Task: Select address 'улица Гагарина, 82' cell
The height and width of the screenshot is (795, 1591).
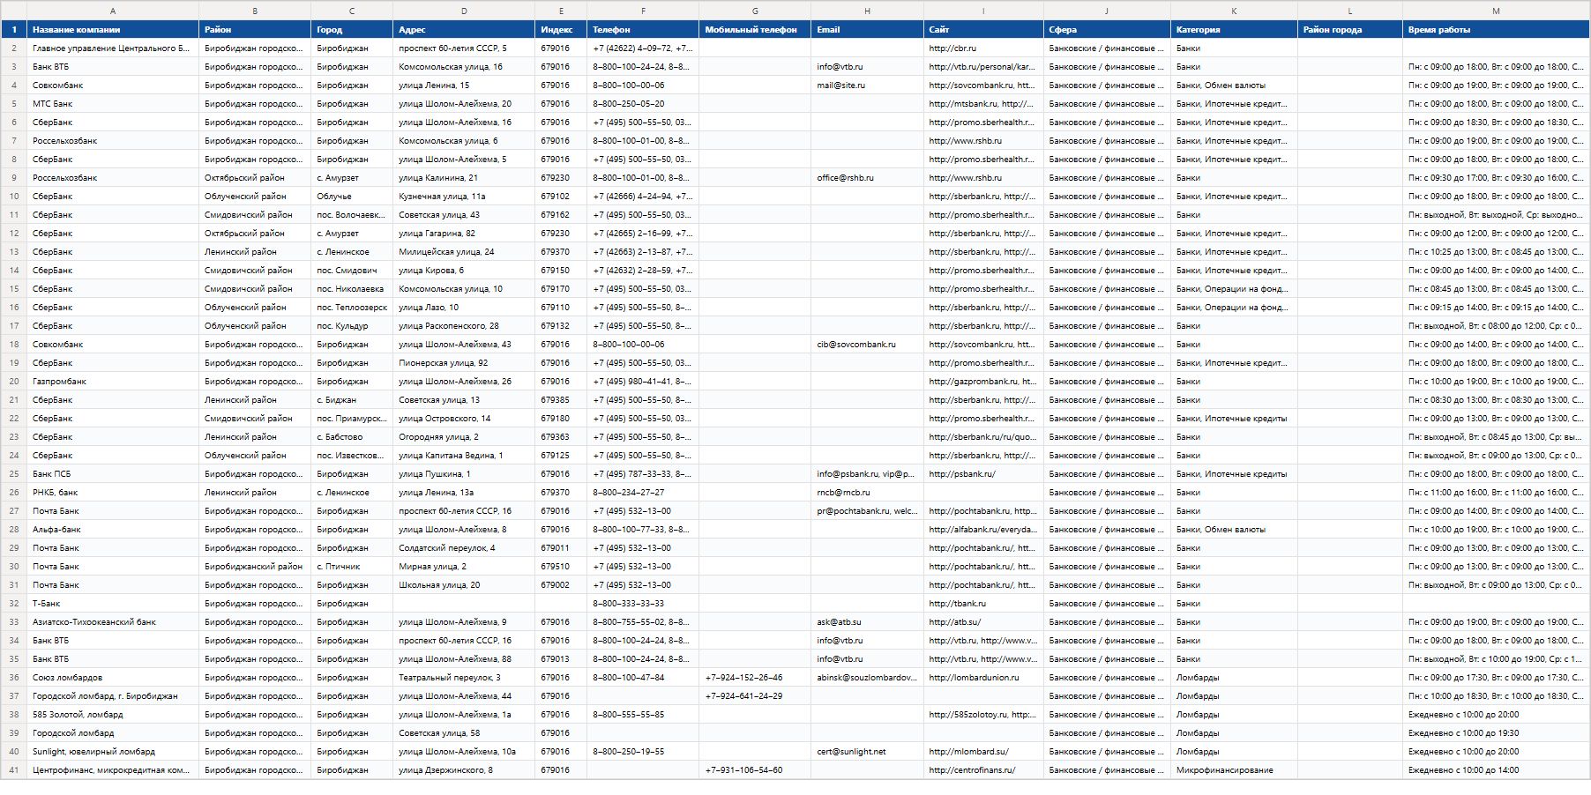Action: click(x=464, y=234)
